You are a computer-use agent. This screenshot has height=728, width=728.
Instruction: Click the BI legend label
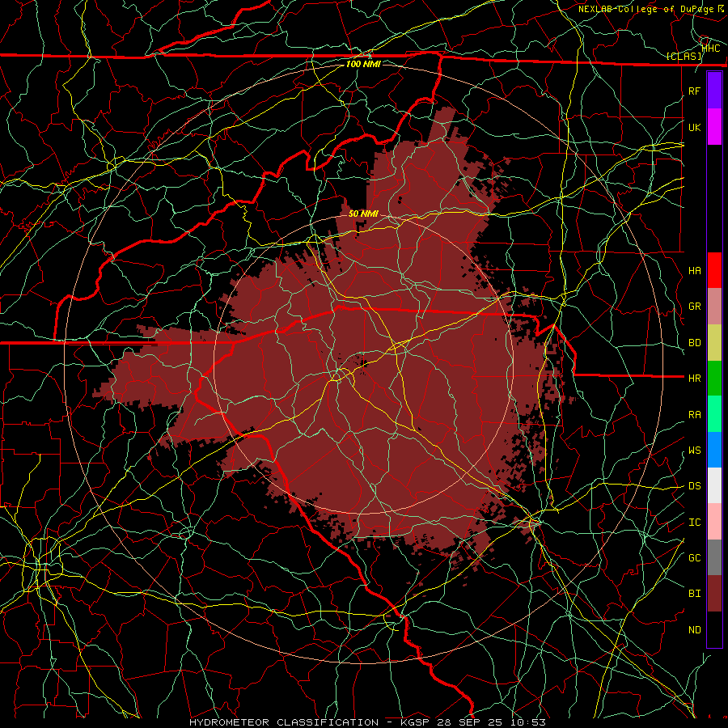point(695,594)
